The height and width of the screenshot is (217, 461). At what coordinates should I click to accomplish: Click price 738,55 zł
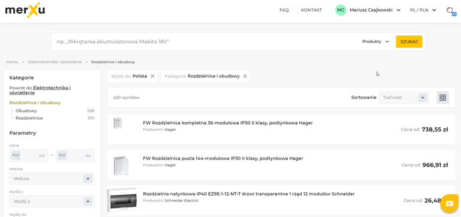(435, 129)
